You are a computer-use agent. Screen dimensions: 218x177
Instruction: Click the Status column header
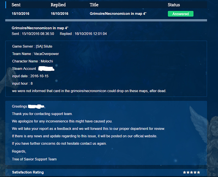click(x=174, y=5)
